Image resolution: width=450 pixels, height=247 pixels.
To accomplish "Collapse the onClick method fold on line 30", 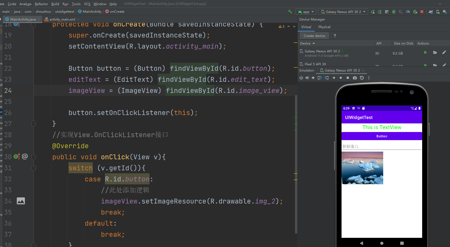I will tap(34, 157).
